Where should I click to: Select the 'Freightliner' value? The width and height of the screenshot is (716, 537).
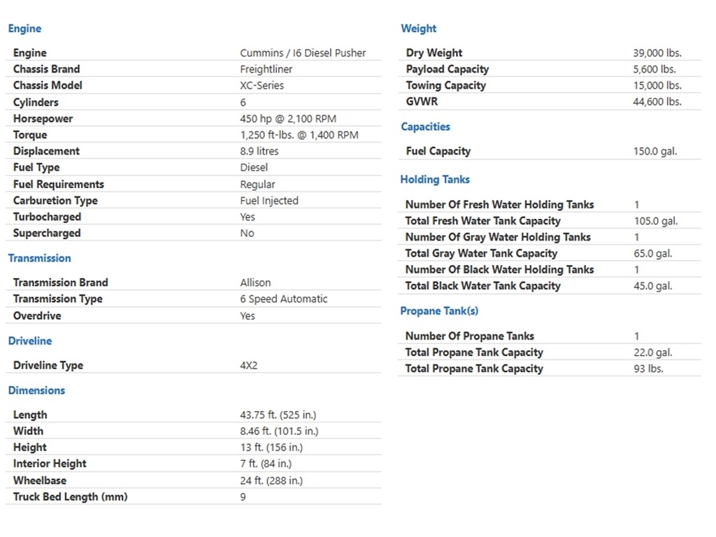pos(266,69)
